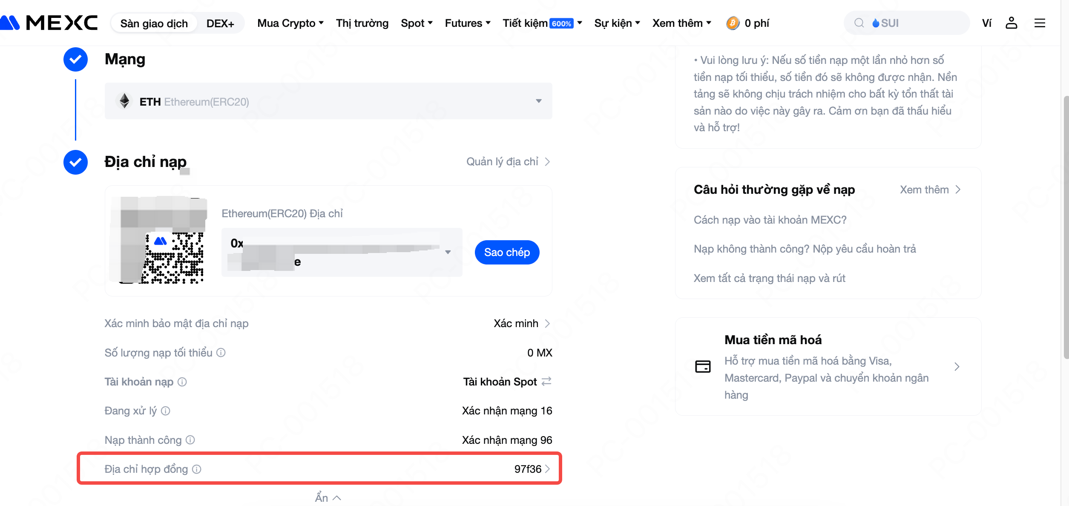This screenshot has width=1069, height=506.
Task: Show info for Đang xử lý
Action: (x=165, y=411)
